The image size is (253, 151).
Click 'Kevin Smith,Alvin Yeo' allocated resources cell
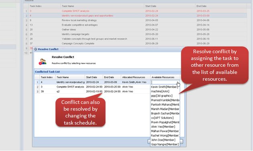coord(134,83)
